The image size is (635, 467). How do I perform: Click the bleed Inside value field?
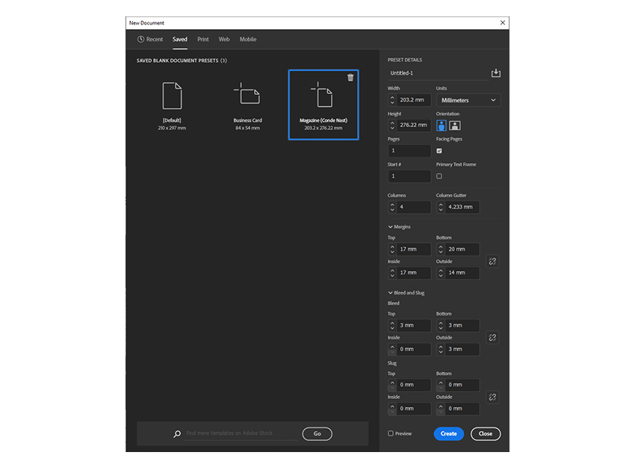(413, 349)
